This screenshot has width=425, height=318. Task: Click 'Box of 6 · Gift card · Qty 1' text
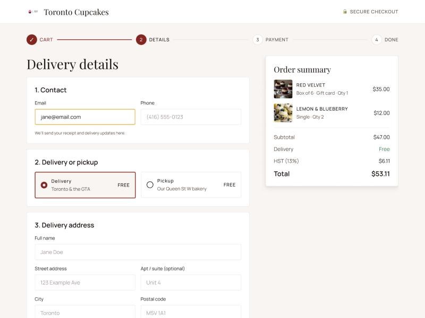(322, 93)
